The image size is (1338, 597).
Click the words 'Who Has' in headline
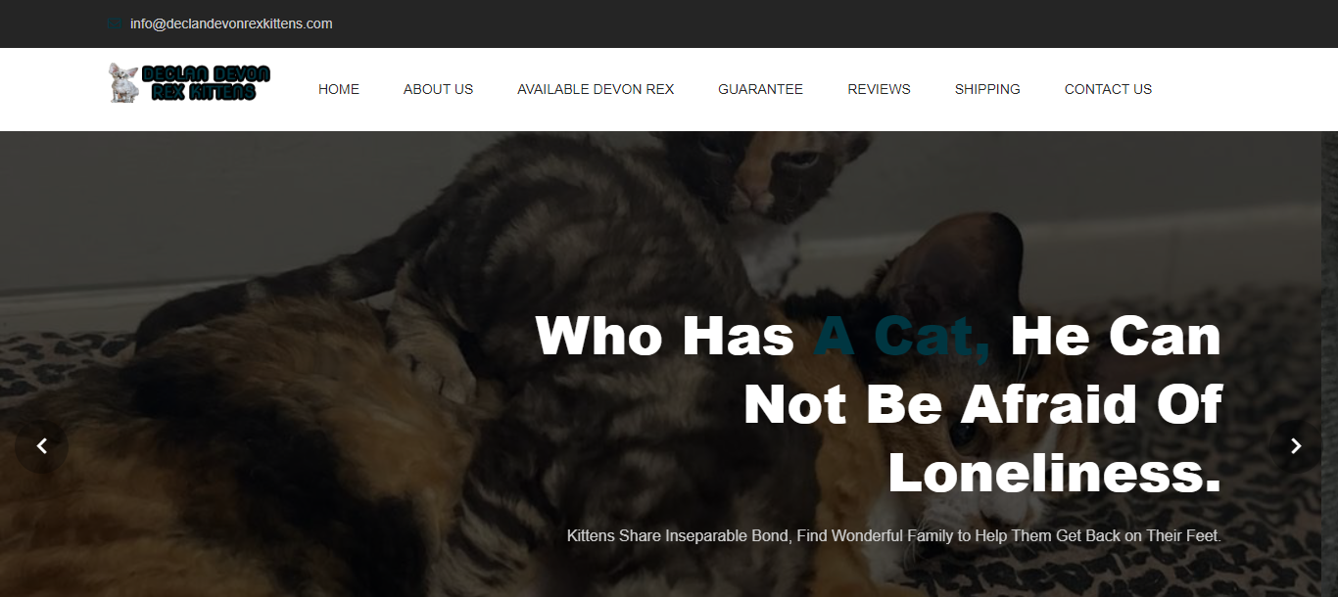(x=665, y=337)
